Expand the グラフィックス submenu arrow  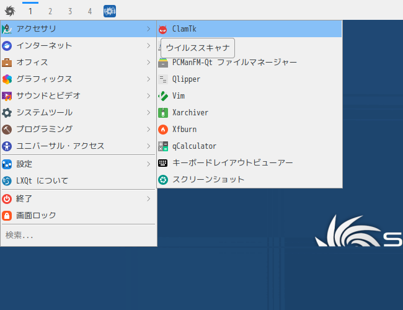[149, 79]
